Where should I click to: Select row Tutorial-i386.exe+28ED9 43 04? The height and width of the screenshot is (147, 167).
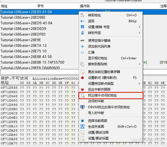(x=40, y=23)
